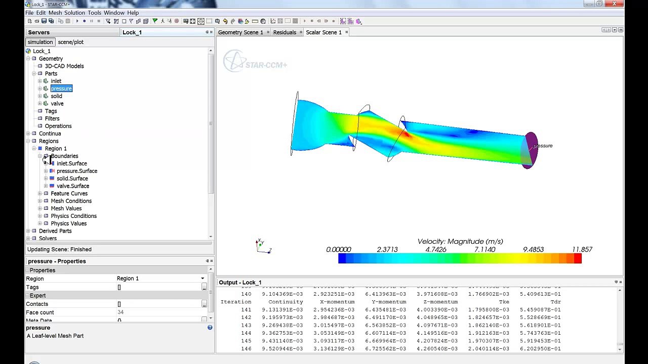
Task: Open the Tags ellipsis editor button
Action: tap(204, 287)
